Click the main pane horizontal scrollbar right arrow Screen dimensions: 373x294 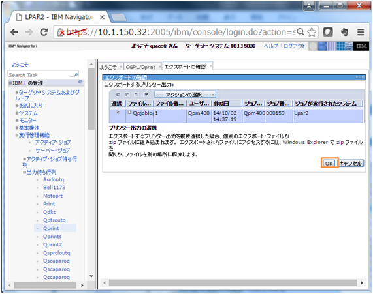(362, 283)
